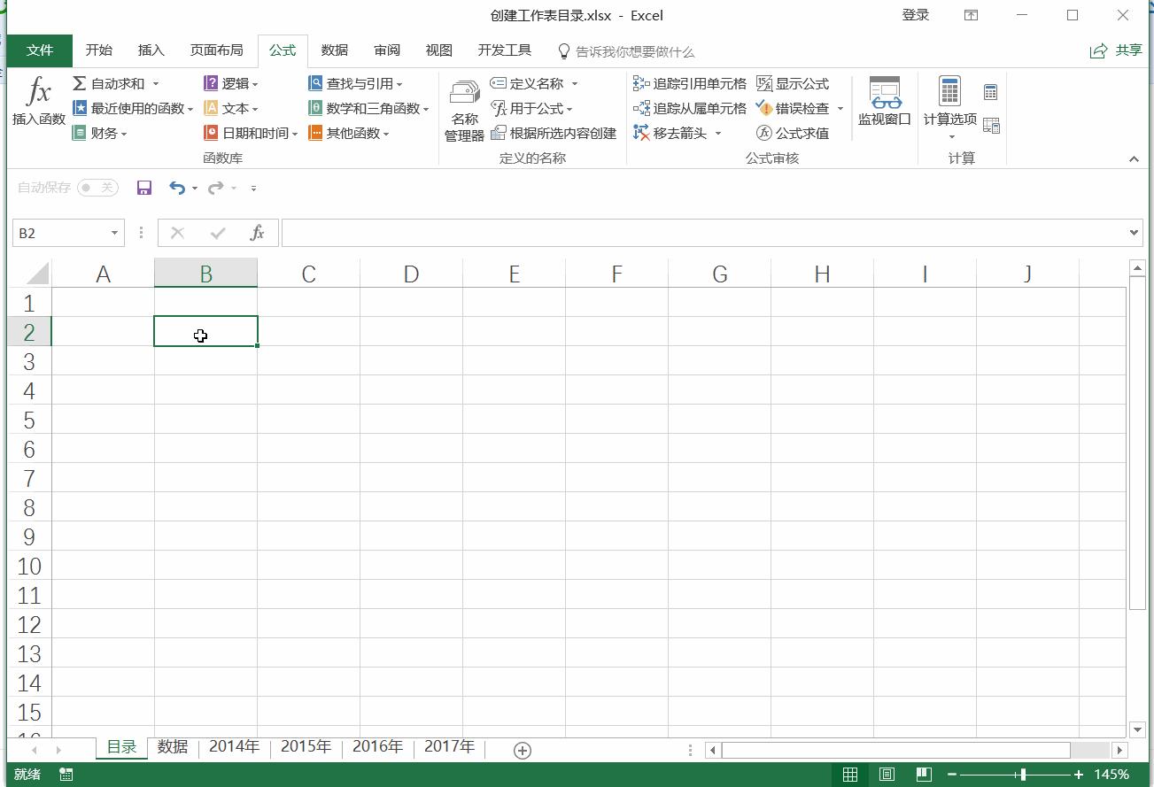This screenshot has height=787, width=1154.
Task: Toggle 自动保存 (AutoSave) on
Action: pyautogui.click(x=97, y=188)
